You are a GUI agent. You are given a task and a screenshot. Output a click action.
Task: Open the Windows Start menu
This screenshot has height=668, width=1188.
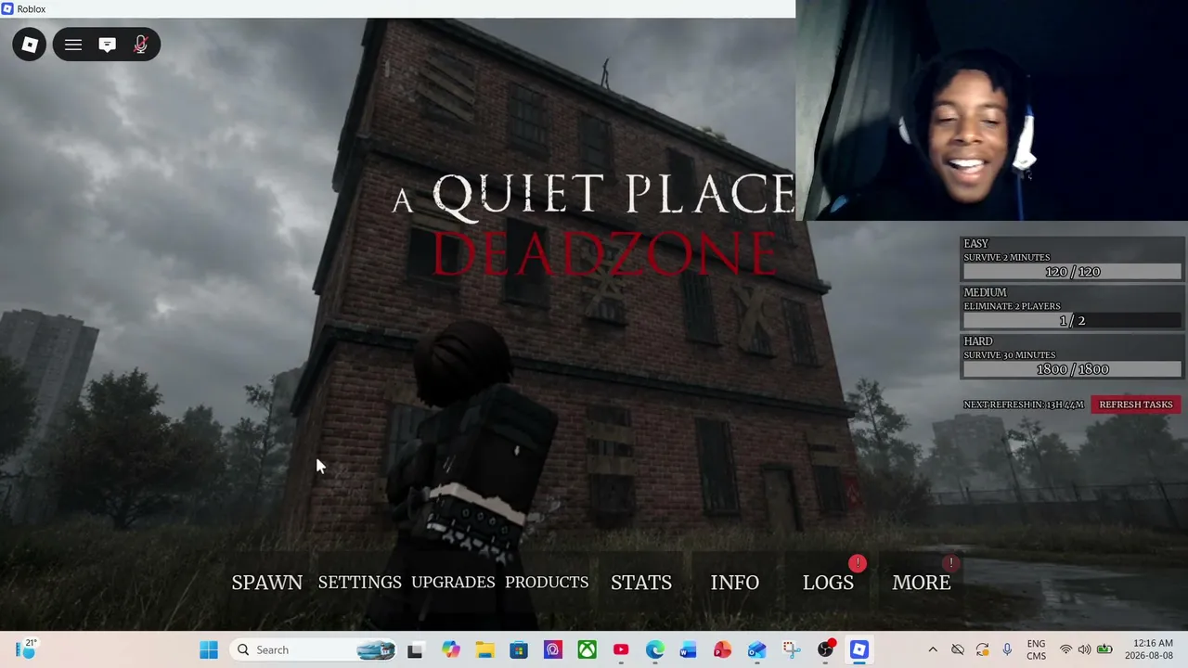point(209,649)
